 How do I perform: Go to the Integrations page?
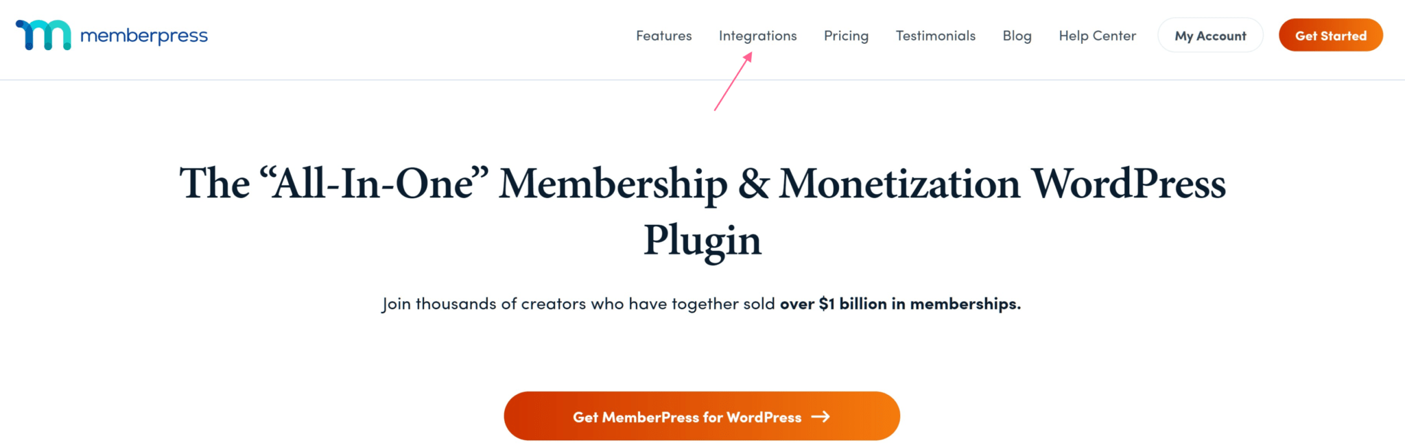coord(757,36)
